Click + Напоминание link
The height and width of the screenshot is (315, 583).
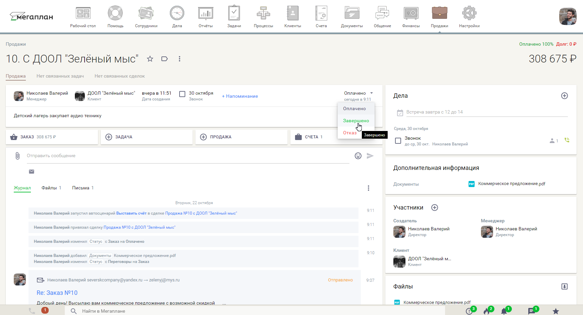240,96
